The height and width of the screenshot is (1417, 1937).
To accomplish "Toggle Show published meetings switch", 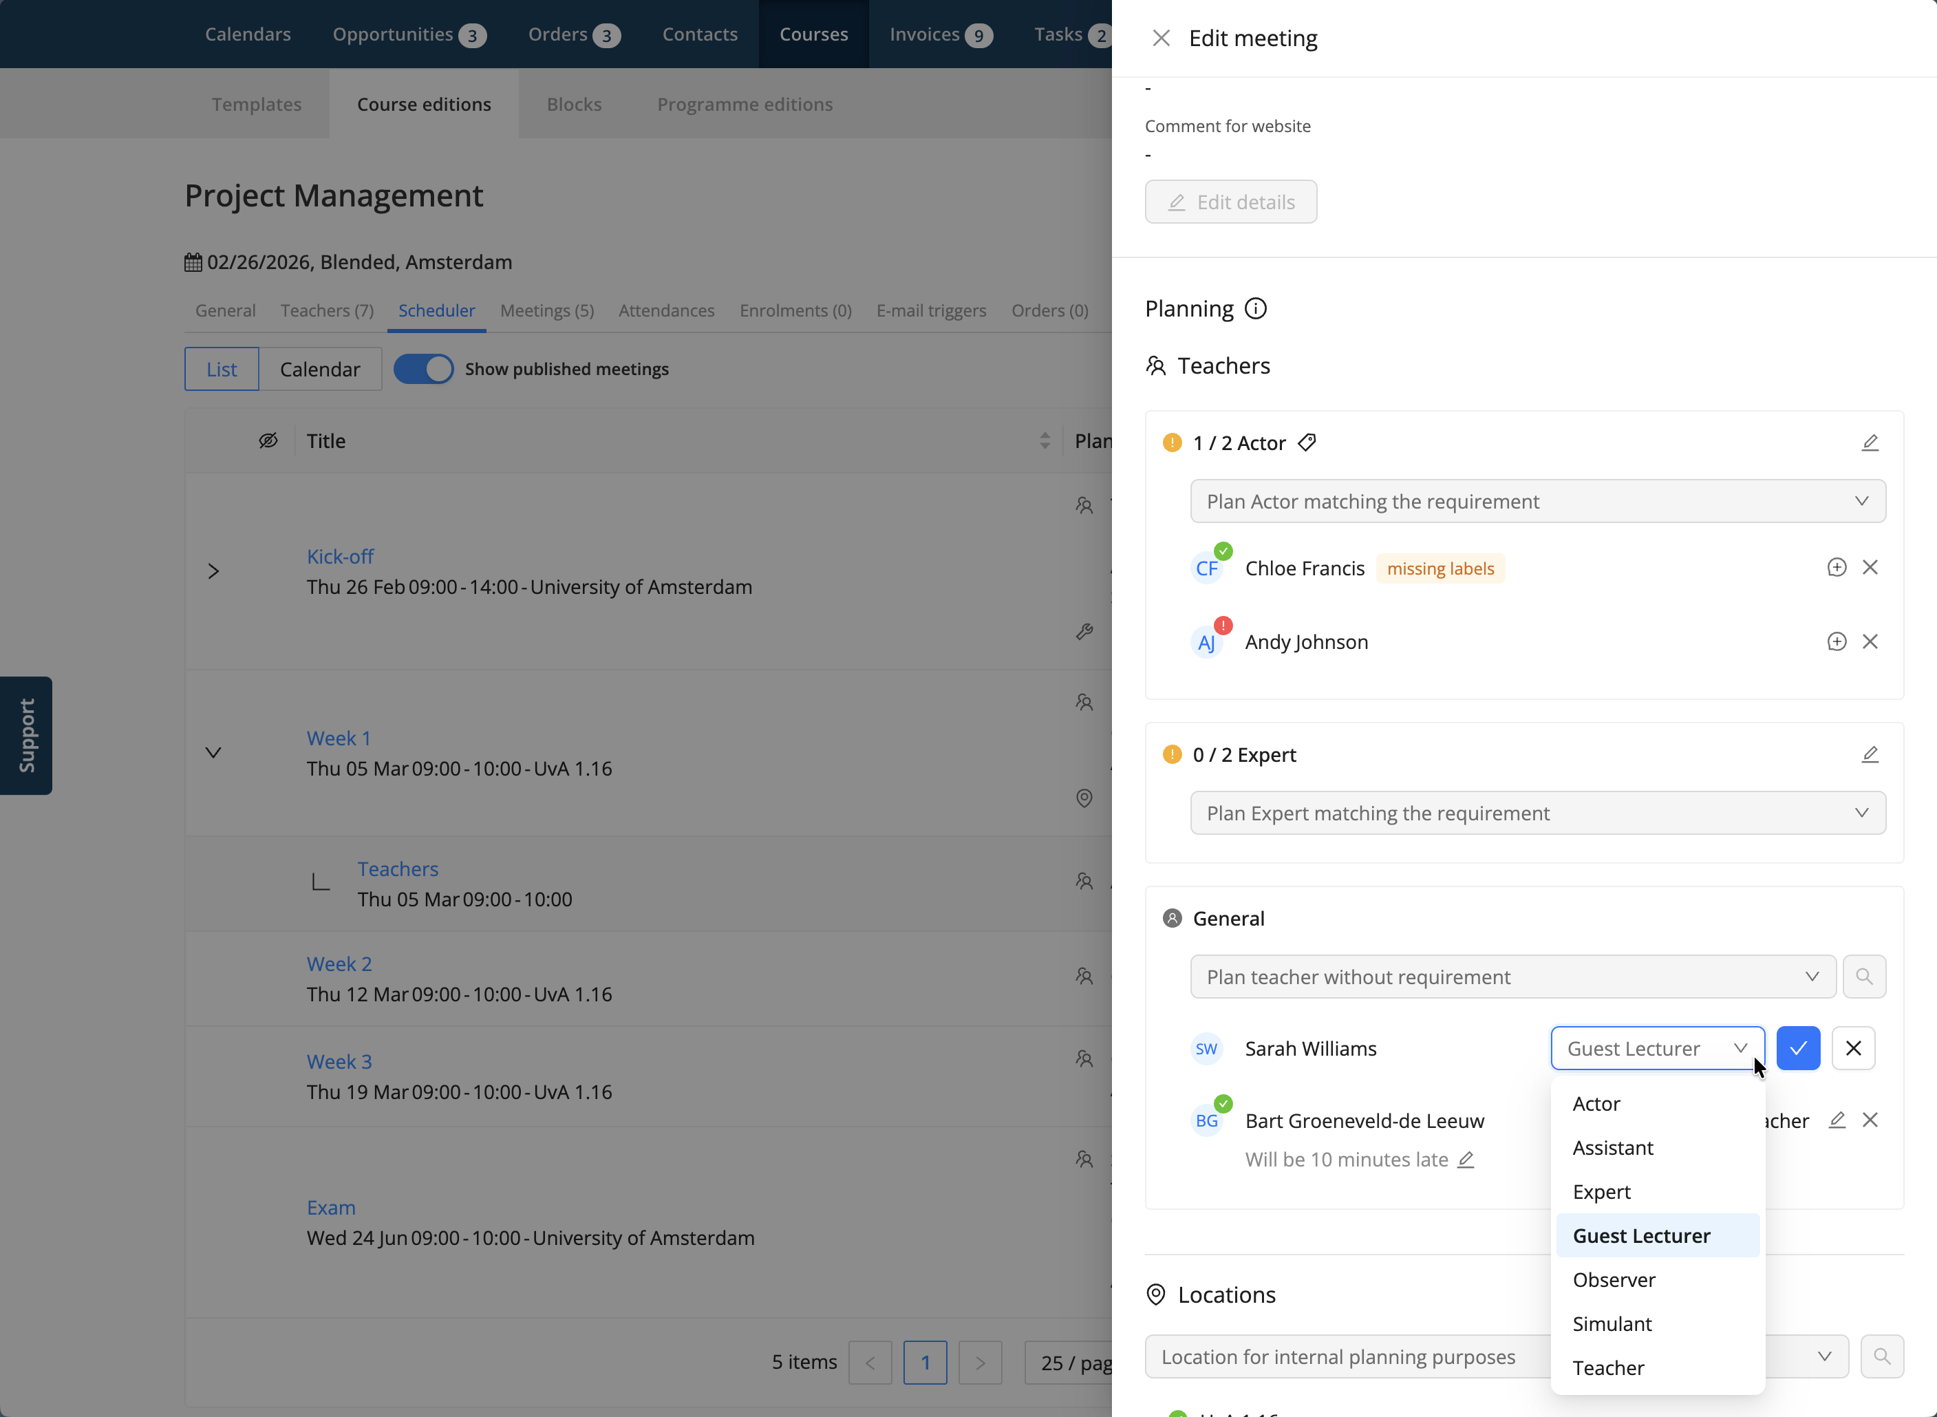I will pos(424,369).
